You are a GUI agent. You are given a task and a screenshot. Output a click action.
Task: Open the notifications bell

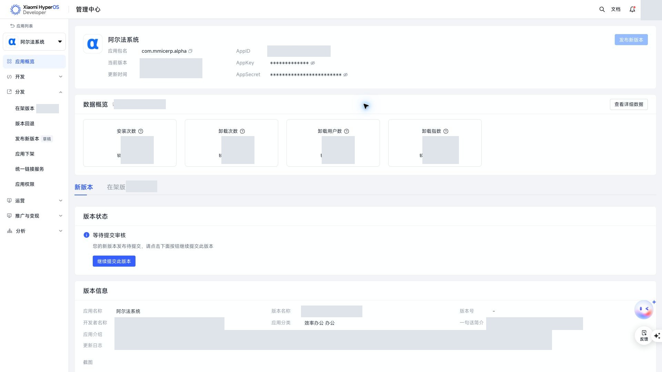click(632, 9)
